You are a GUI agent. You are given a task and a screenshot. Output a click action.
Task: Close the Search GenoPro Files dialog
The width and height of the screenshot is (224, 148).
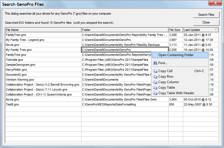(x=215, y=3)
